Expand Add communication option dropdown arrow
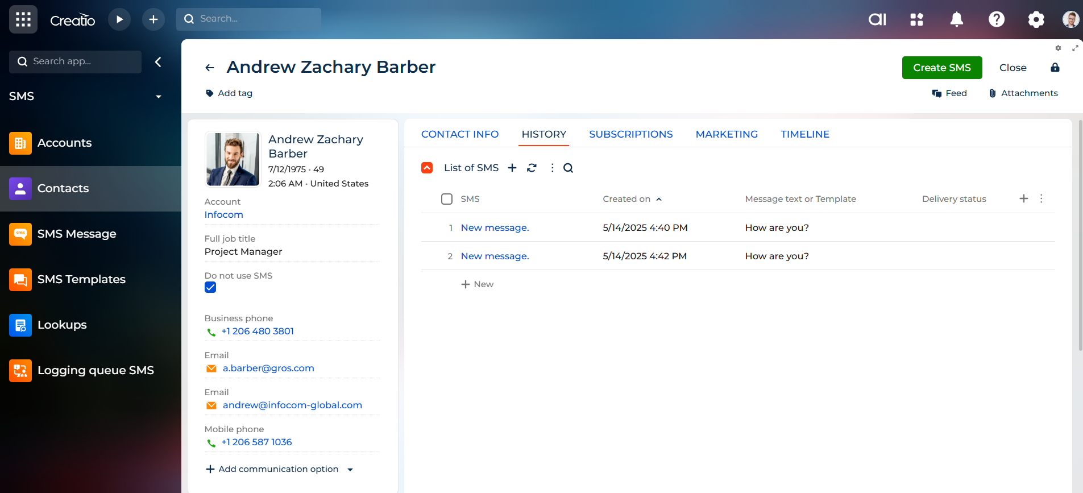Image resolution: width=1083 pixels, height=493 pixels. click(350, 470)
